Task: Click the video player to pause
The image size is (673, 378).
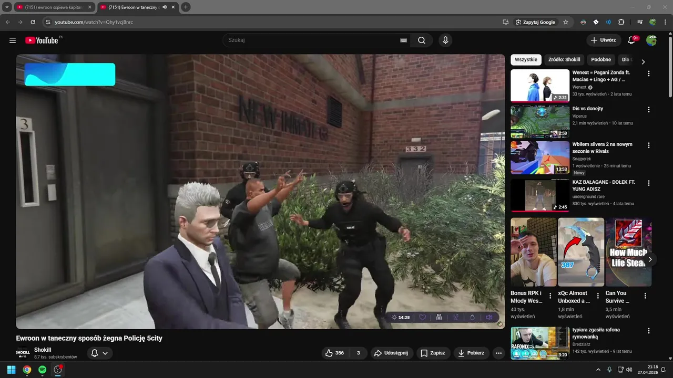Action: click(260, 192)
